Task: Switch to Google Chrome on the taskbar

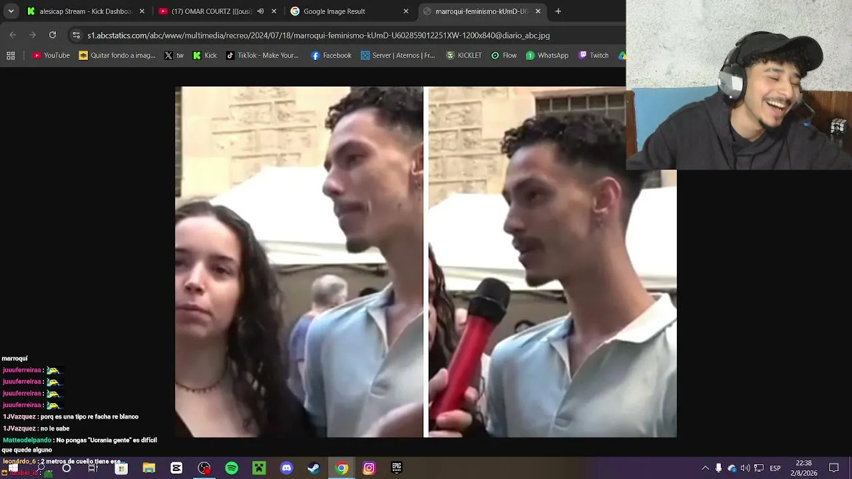Action: click(x=341, y=468)
